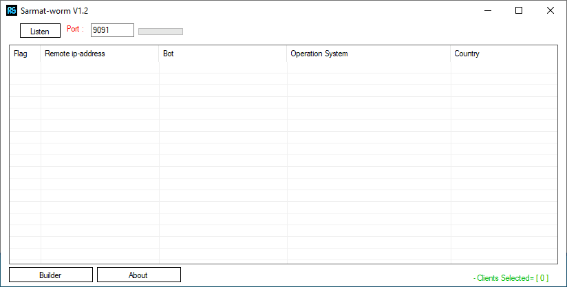Screen dimensions: 567x287
Task: Focus the Port number input field
Action: coord(111,30)
